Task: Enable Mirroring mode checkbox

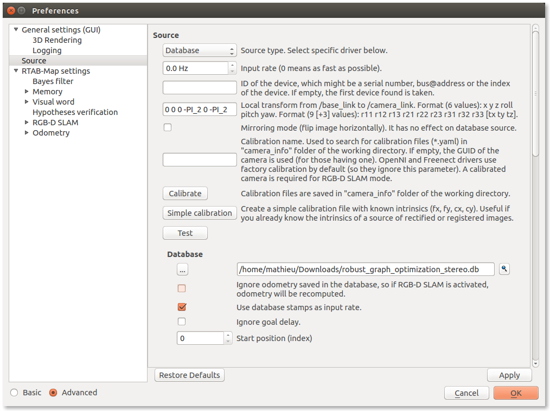Action: [168, 127]
